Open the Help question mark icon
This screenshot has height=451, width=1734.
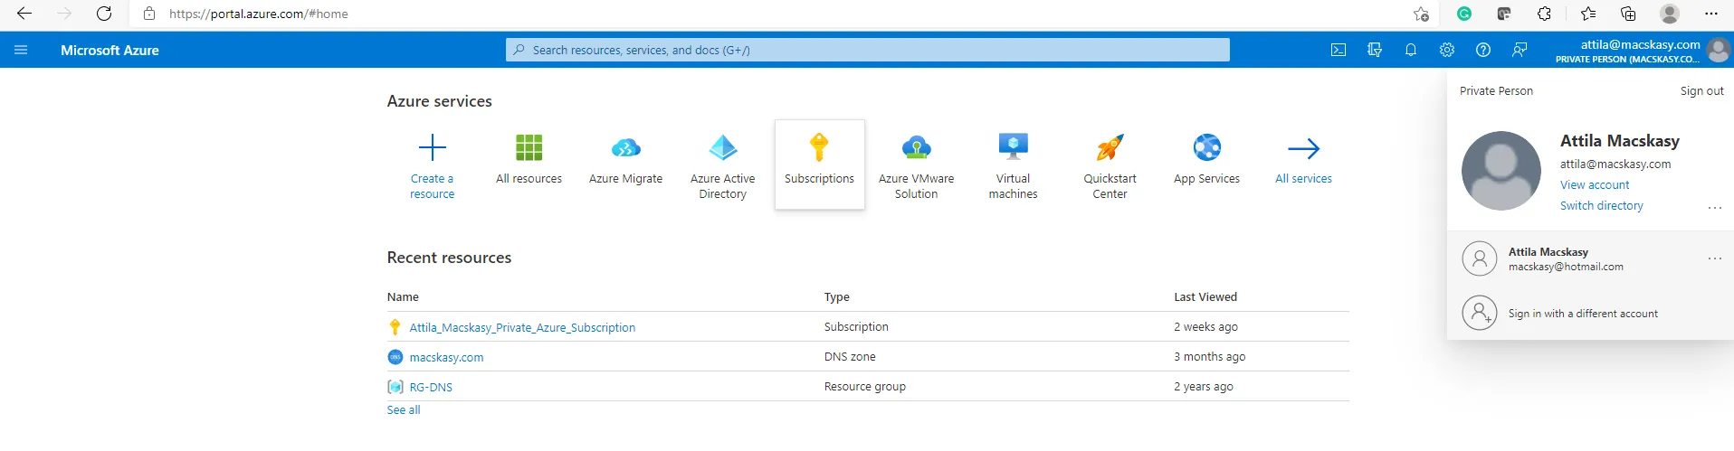point(1483,50)
